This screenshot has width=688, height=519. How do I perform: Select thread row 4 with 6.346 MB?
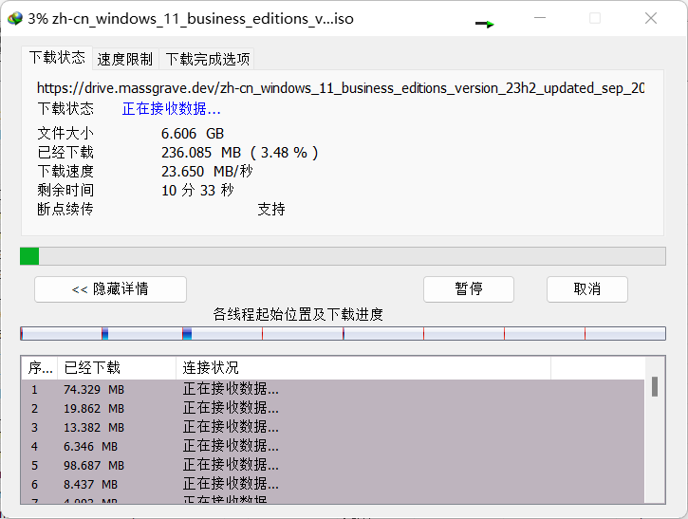tap(332, 447)
